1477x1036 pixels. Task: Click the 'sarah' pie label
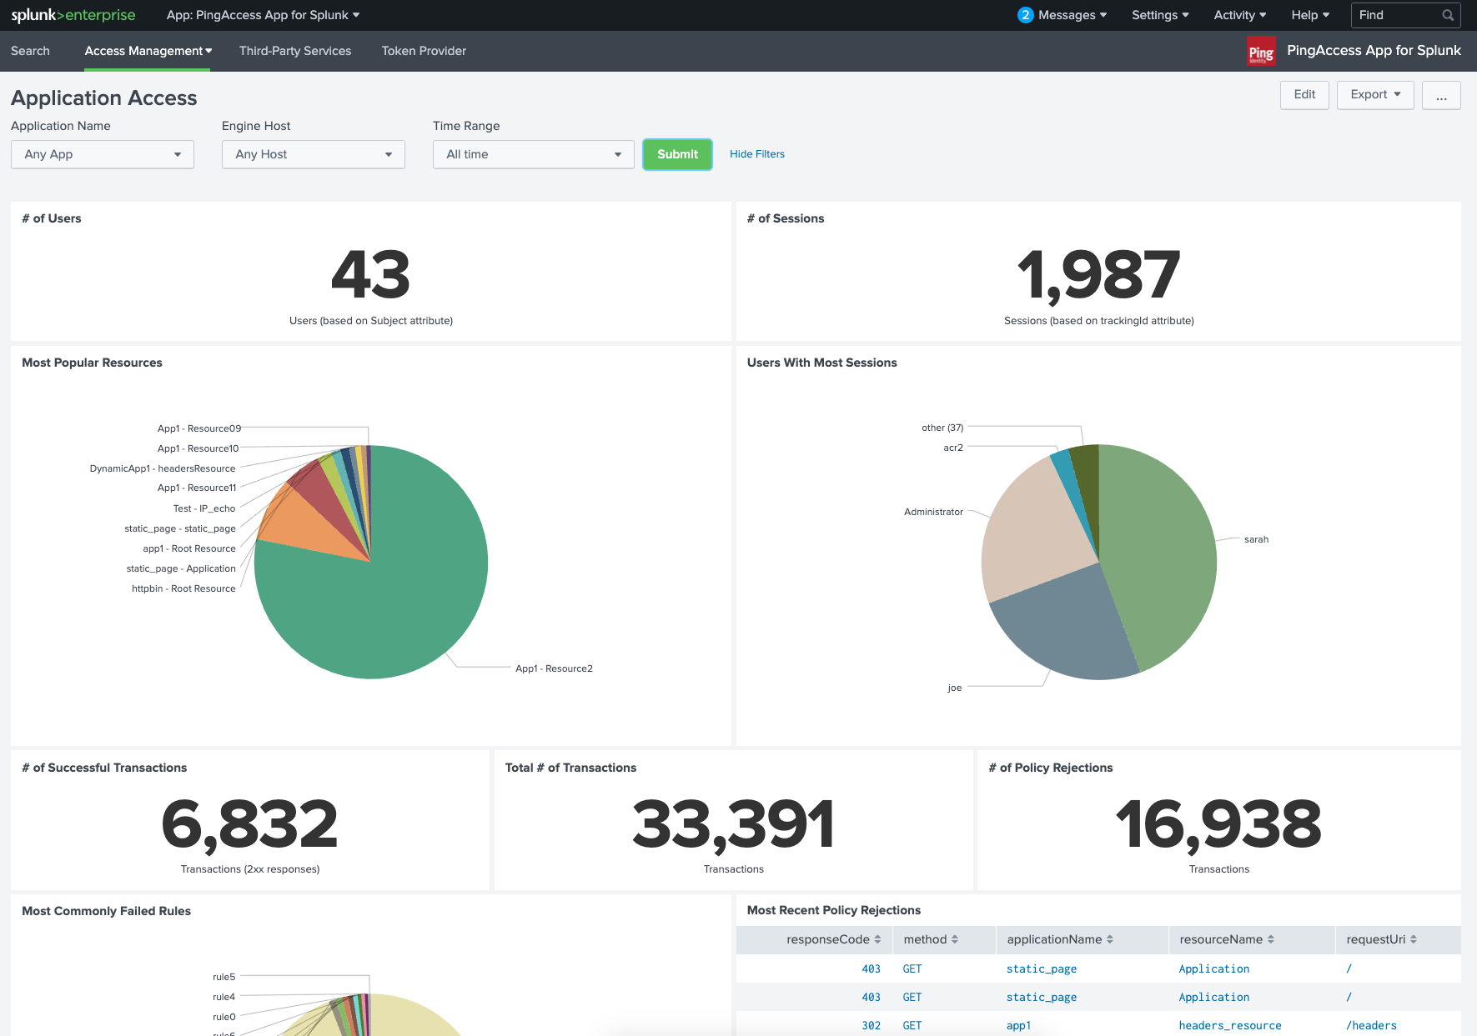[x=1256, y=539]
